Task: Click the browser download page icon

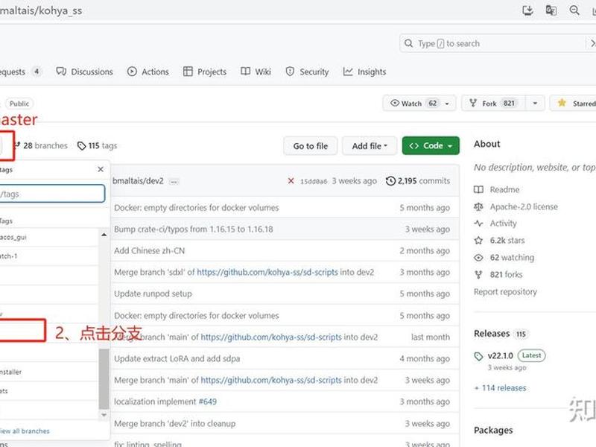Action: pyautogui.click(x=527, y=10)
